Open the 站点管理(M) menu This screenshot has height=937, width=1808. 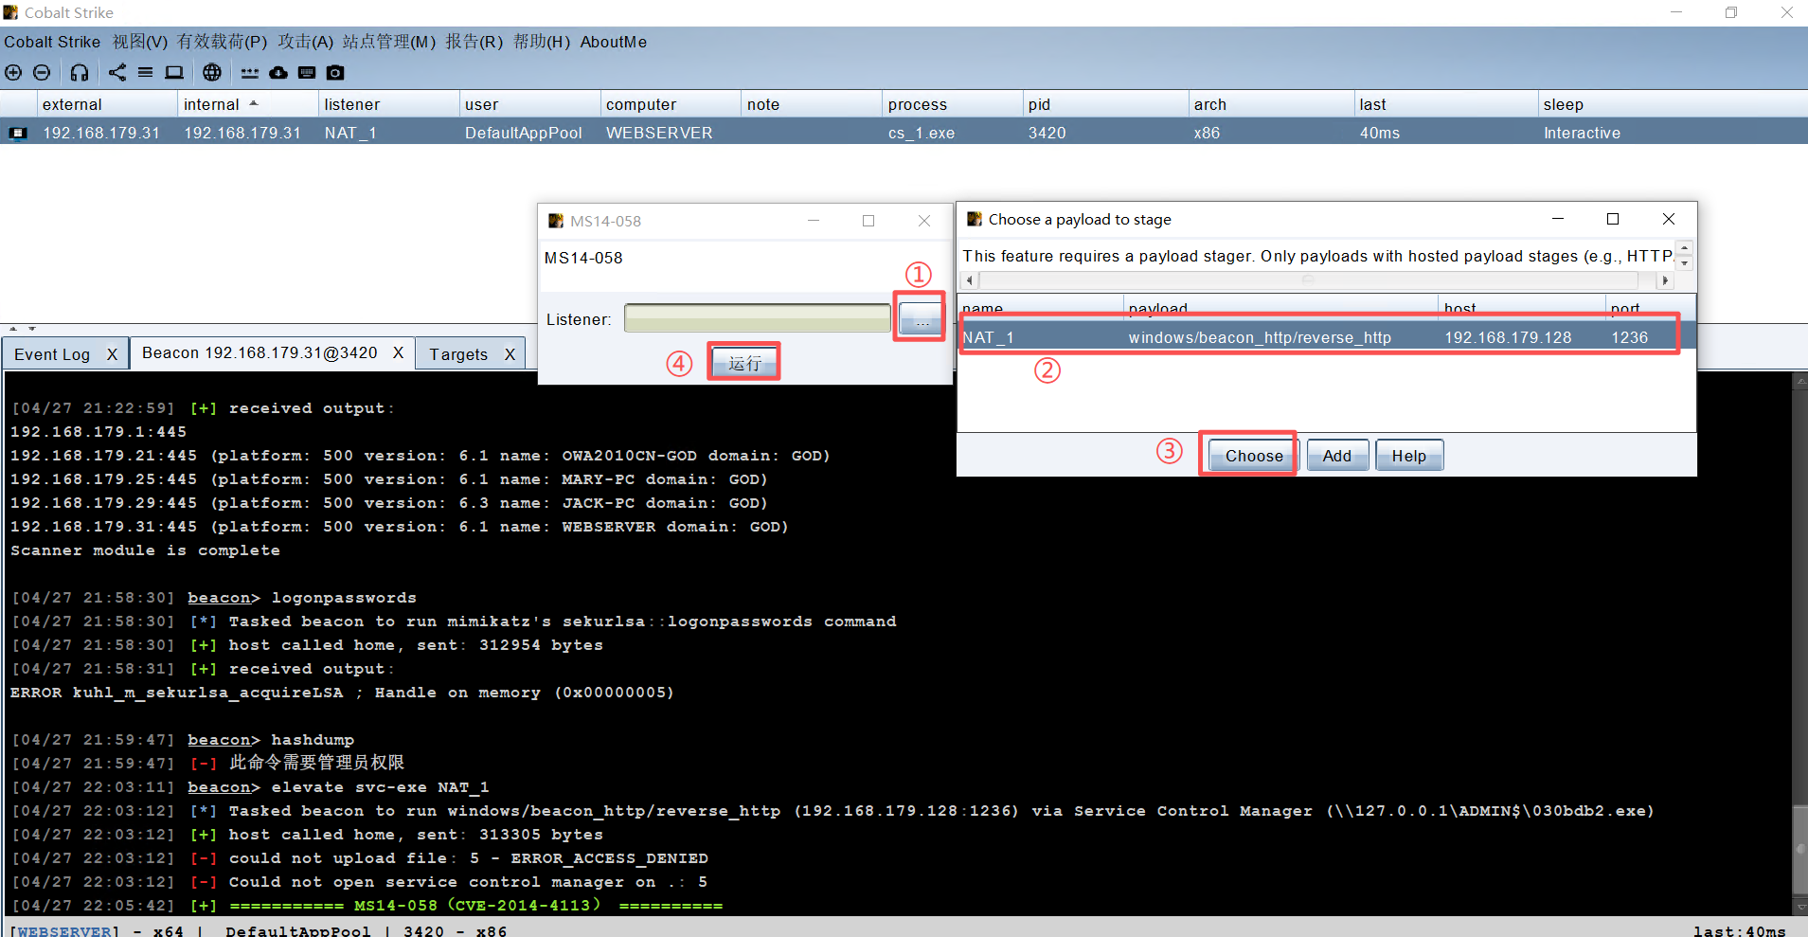(388, 42)
